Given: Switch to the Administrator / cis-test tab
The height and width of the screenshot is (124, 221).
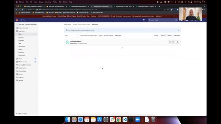Looking at the screenshot, I should 124,6.
